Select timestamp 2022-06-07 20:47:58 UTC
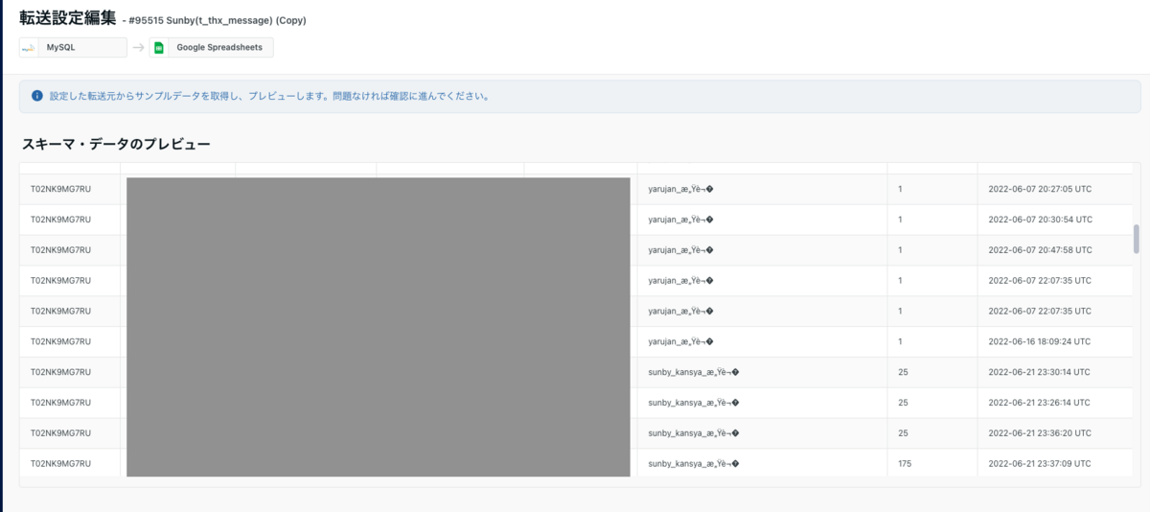The height and width of the screenshot is (512, 1150). pyautogui.click(x=1040, y=250)
